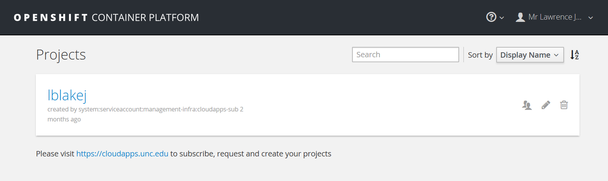Click the "months ago" timestamp text
This screenshot has width=608, height=181.
tap(64, 120)
